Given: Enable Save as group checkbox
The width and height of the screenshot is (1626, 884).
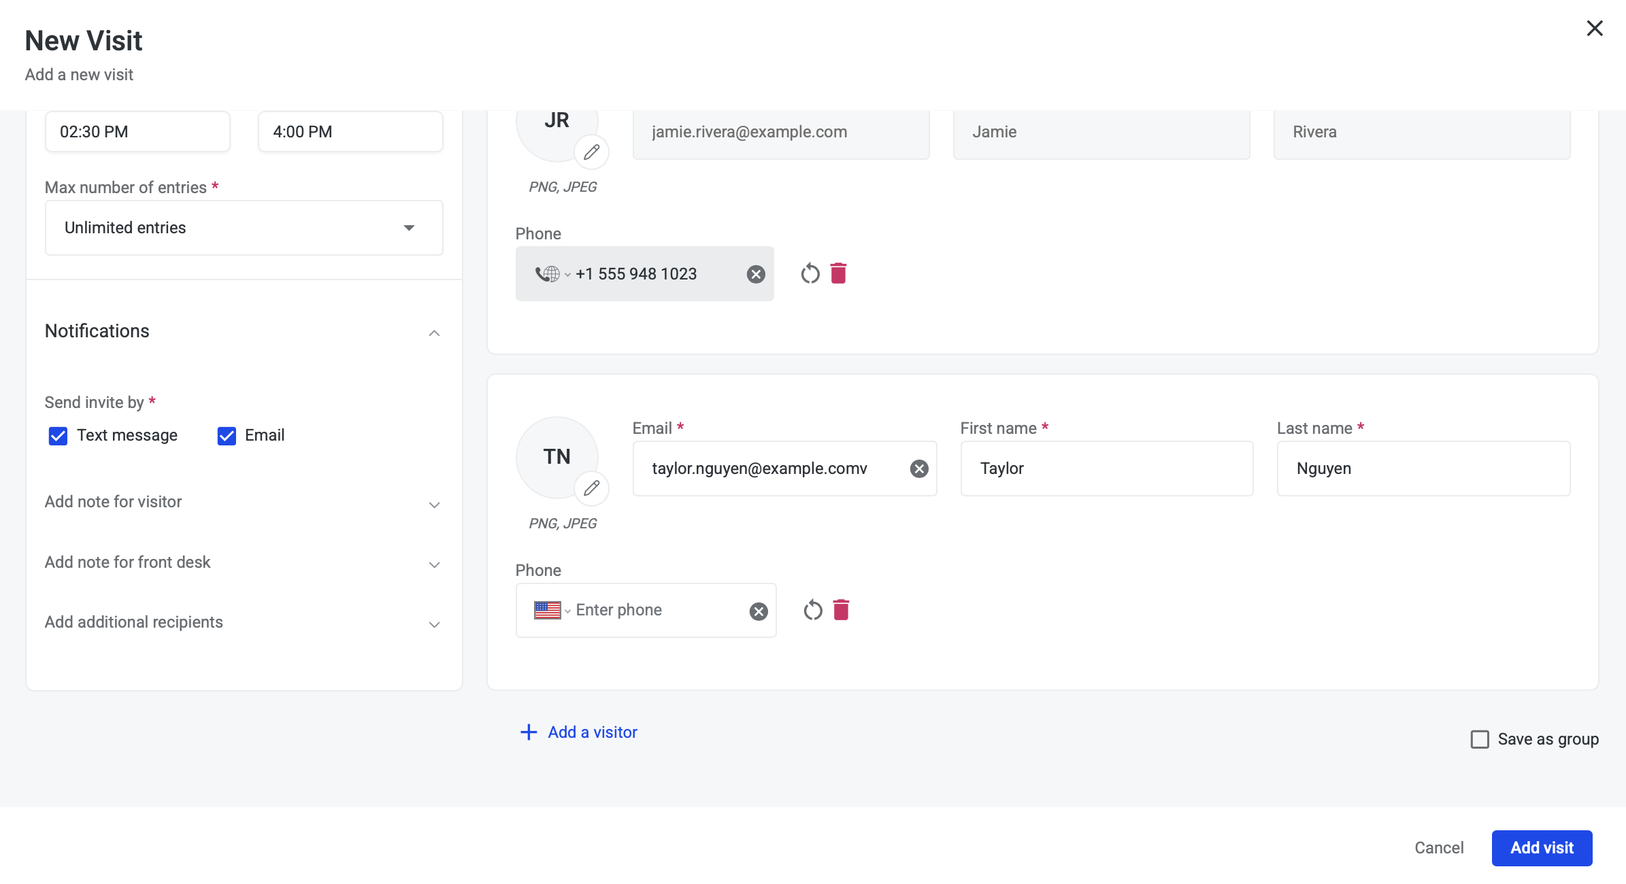Looking at the screenshot, I should 1480,739.
